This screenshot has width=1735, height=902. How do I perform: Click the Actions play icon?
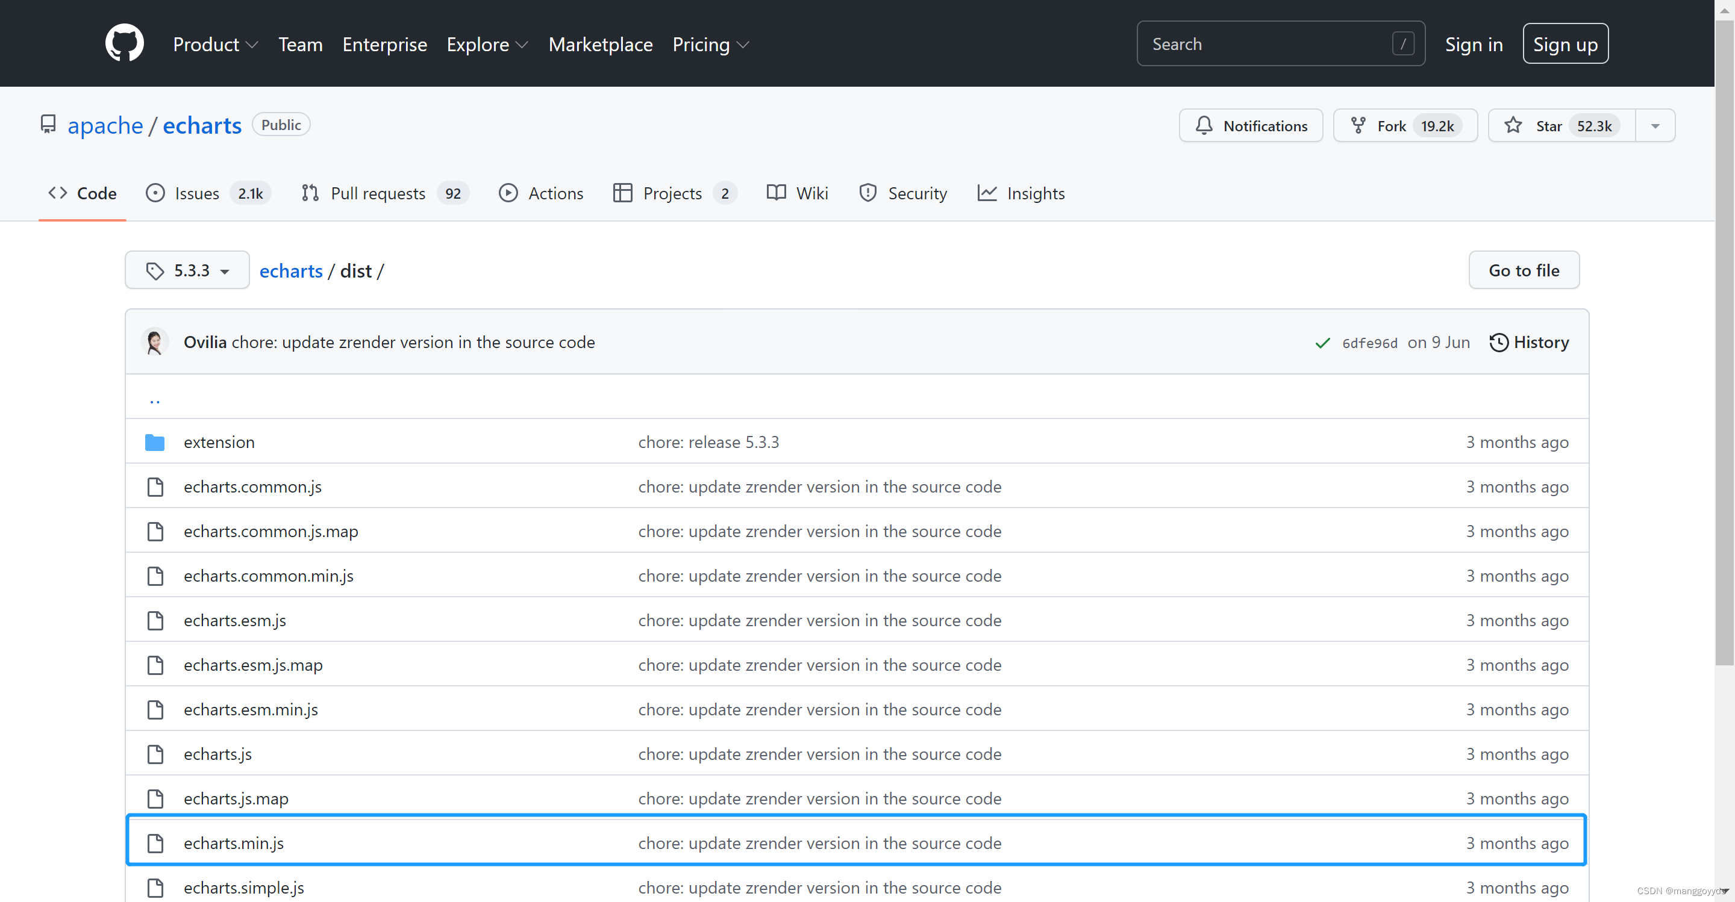[508, 193]
